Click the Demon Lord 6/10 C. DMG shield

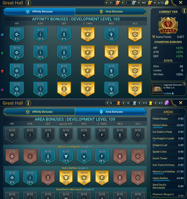[102, 156]
